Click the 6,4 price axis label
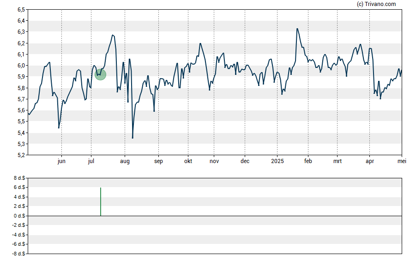 21,21
